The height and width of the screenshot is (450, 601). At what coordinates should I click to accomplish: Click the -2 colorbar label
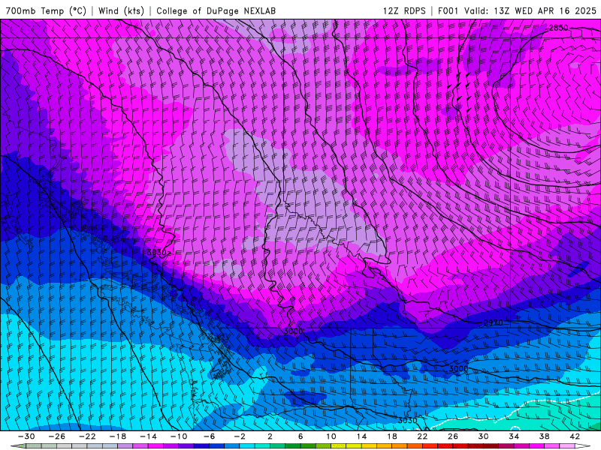click(x=240, y=436)
